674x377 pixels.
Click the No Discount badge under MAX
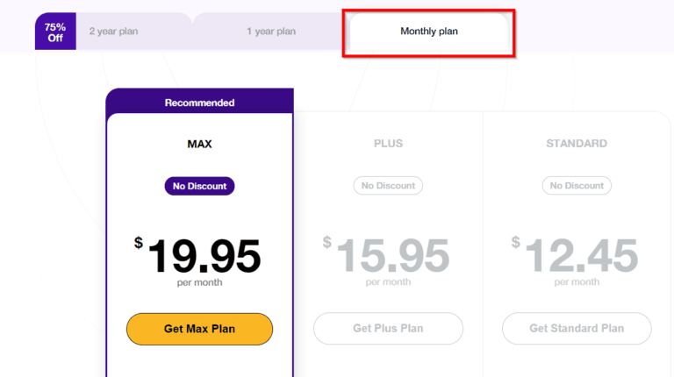tap(199, 186)
